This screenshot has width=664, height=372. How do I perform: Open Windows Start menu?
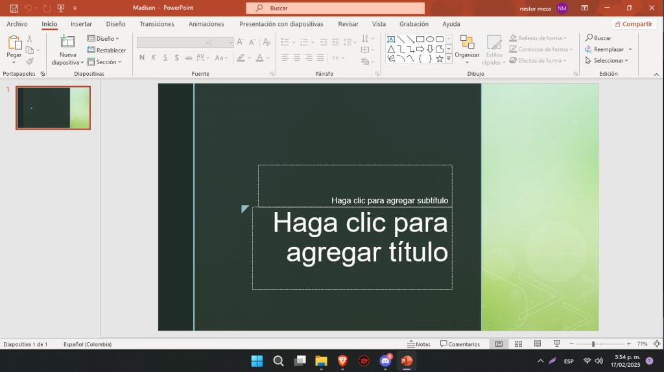(x=257, y=361)
